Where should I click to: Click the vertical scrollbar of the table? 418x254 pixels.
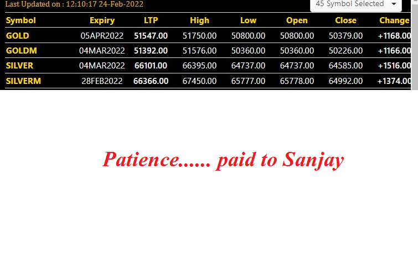click(x=415, y=45)
